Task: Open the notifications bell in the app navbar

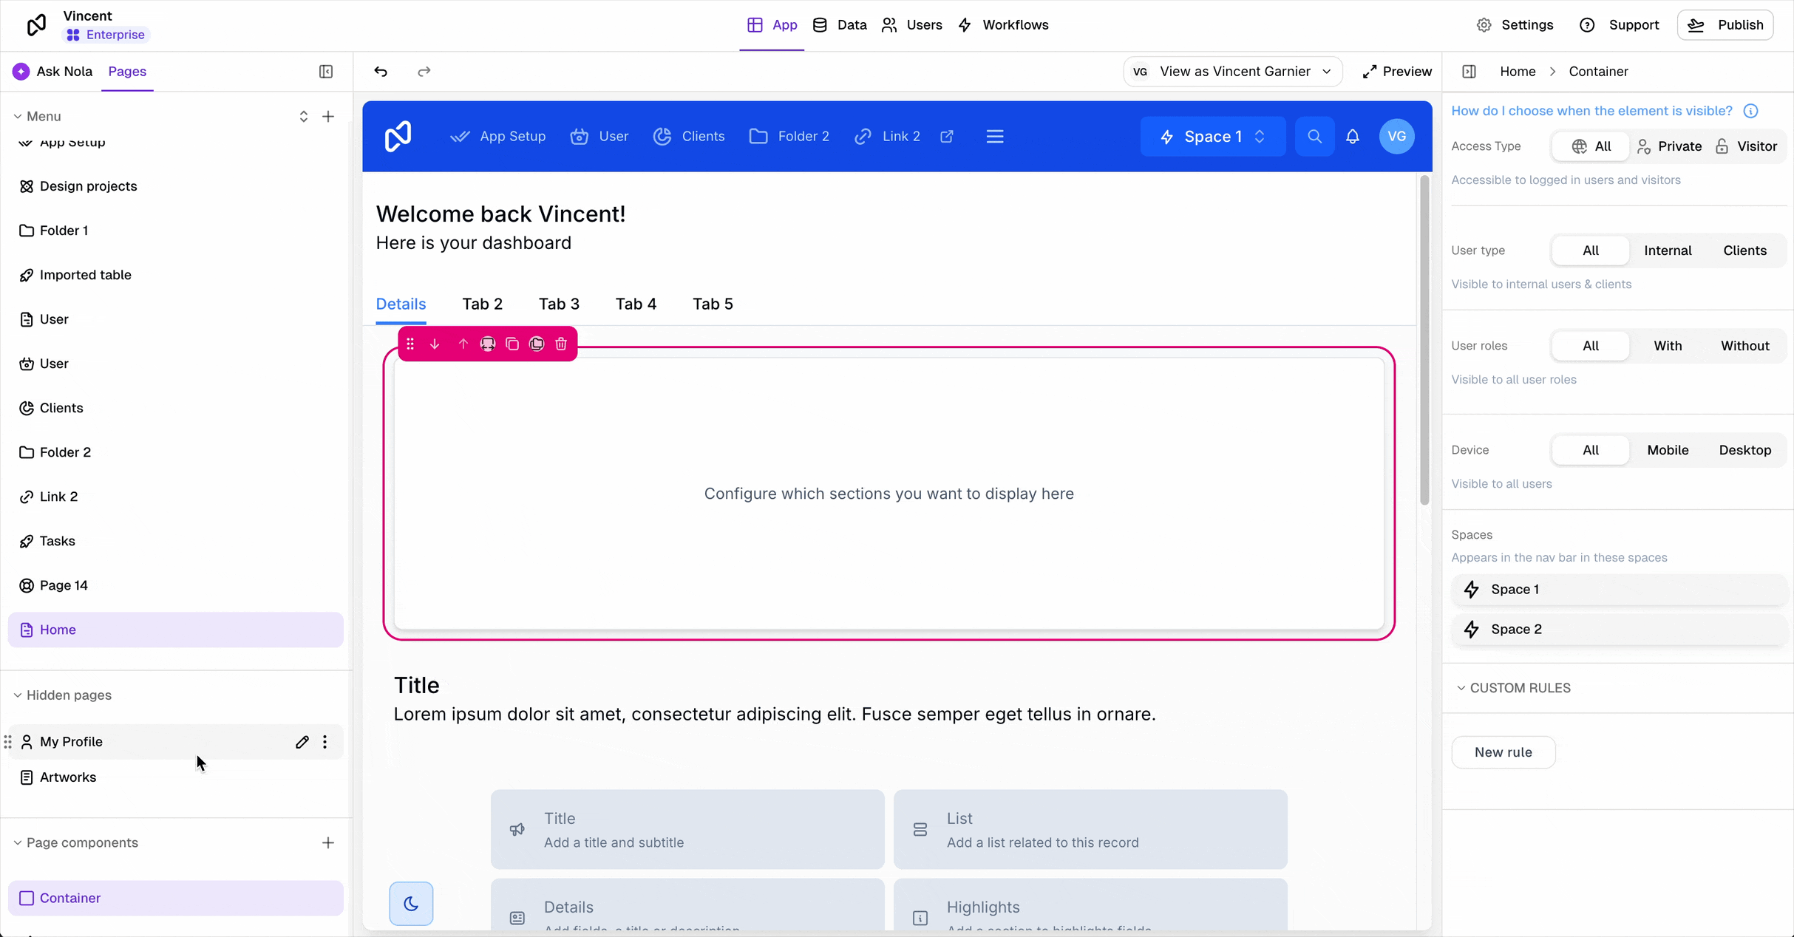Action: coord(1352,137)
